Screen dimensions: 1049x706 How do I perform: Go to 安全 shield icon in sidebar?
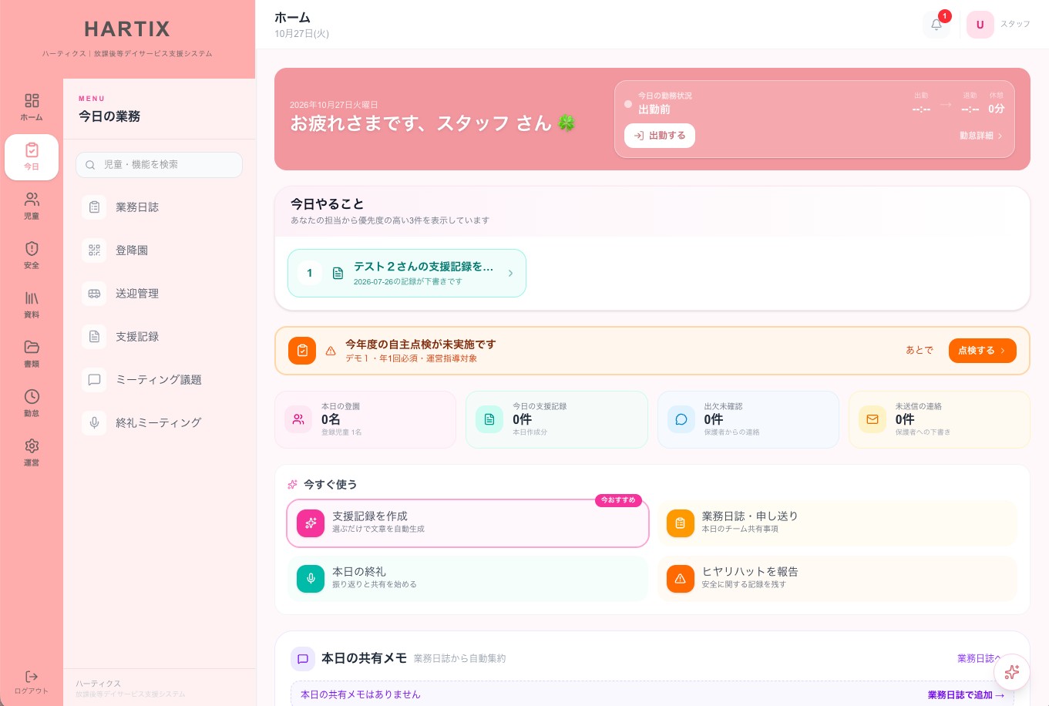pyautogui.click(x=32, y=255)
